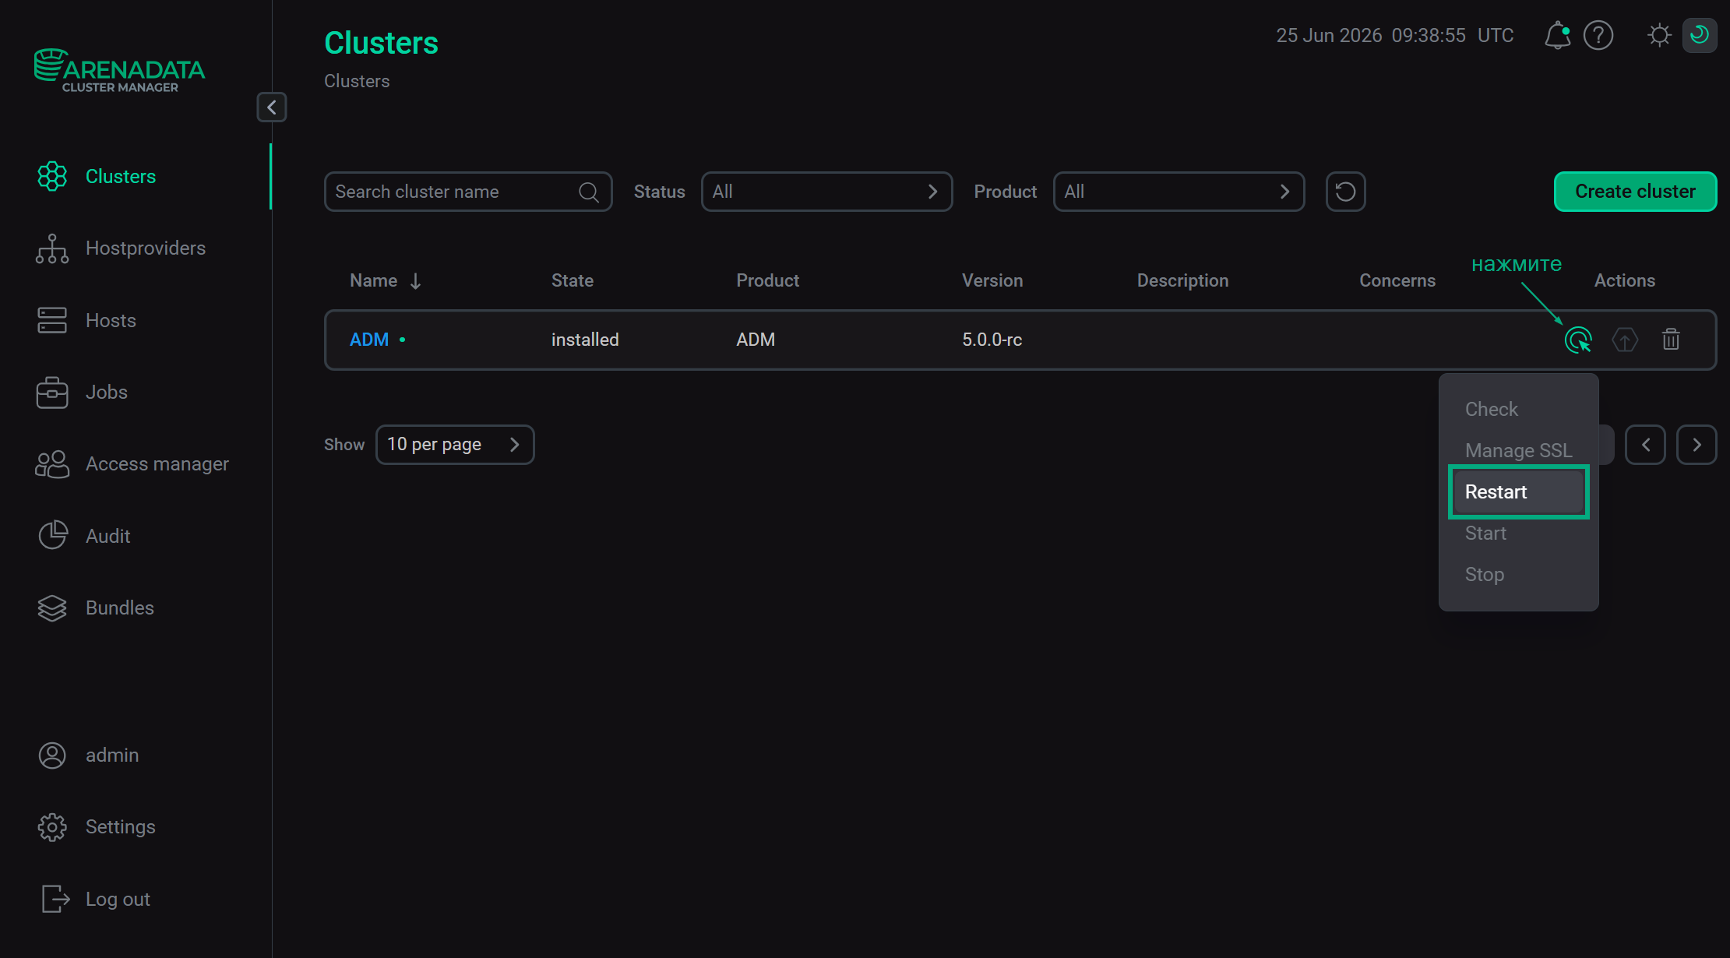1730x958 pixels.
Task: Log out of the application
Action: pos(118,900)
